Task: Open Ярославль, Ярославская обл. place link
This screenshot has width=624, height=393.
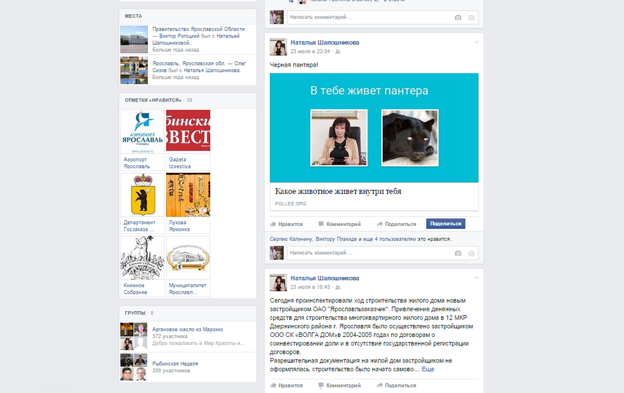Action: 189,63
